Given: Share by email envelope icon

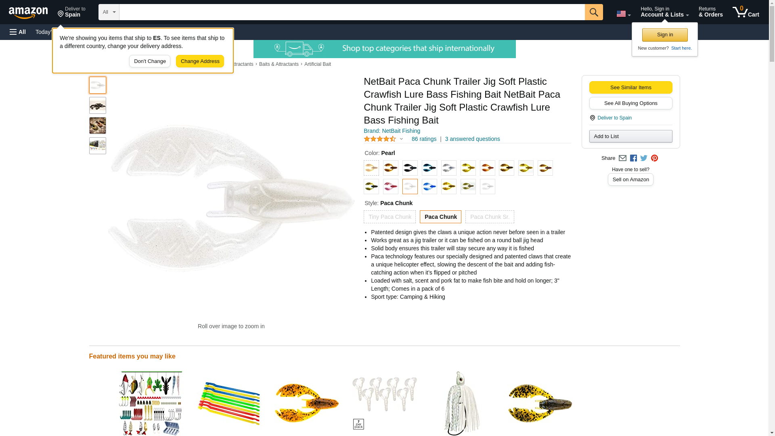Looking at the screenshot, I should [622, 158].
